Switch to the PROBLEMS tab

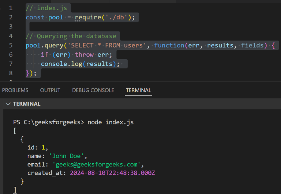[15, 90]
